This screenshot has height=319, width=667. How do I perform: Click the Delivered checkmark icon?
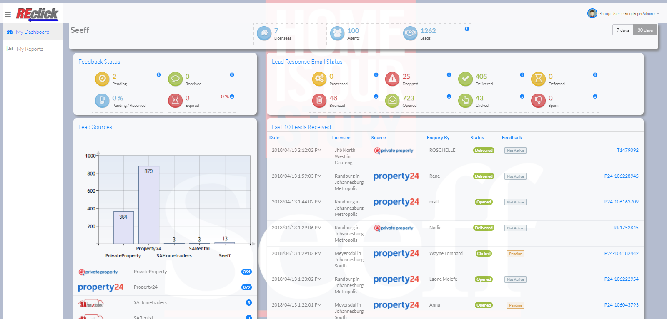pyautogui.click(x=465, y=79)
